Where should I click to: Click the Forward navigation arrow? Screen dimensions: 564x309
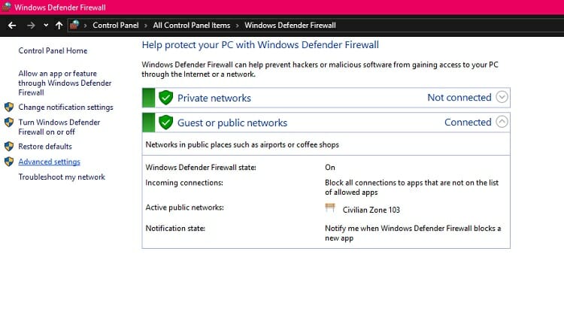click(x=31, y=26)
